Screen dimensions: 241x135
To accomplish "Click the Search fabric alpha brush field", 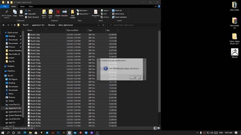I will pos(133,25).
